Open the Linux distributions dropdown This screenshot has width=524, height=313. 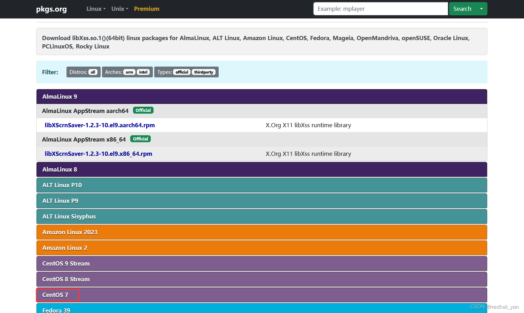[x=96, y=9]
